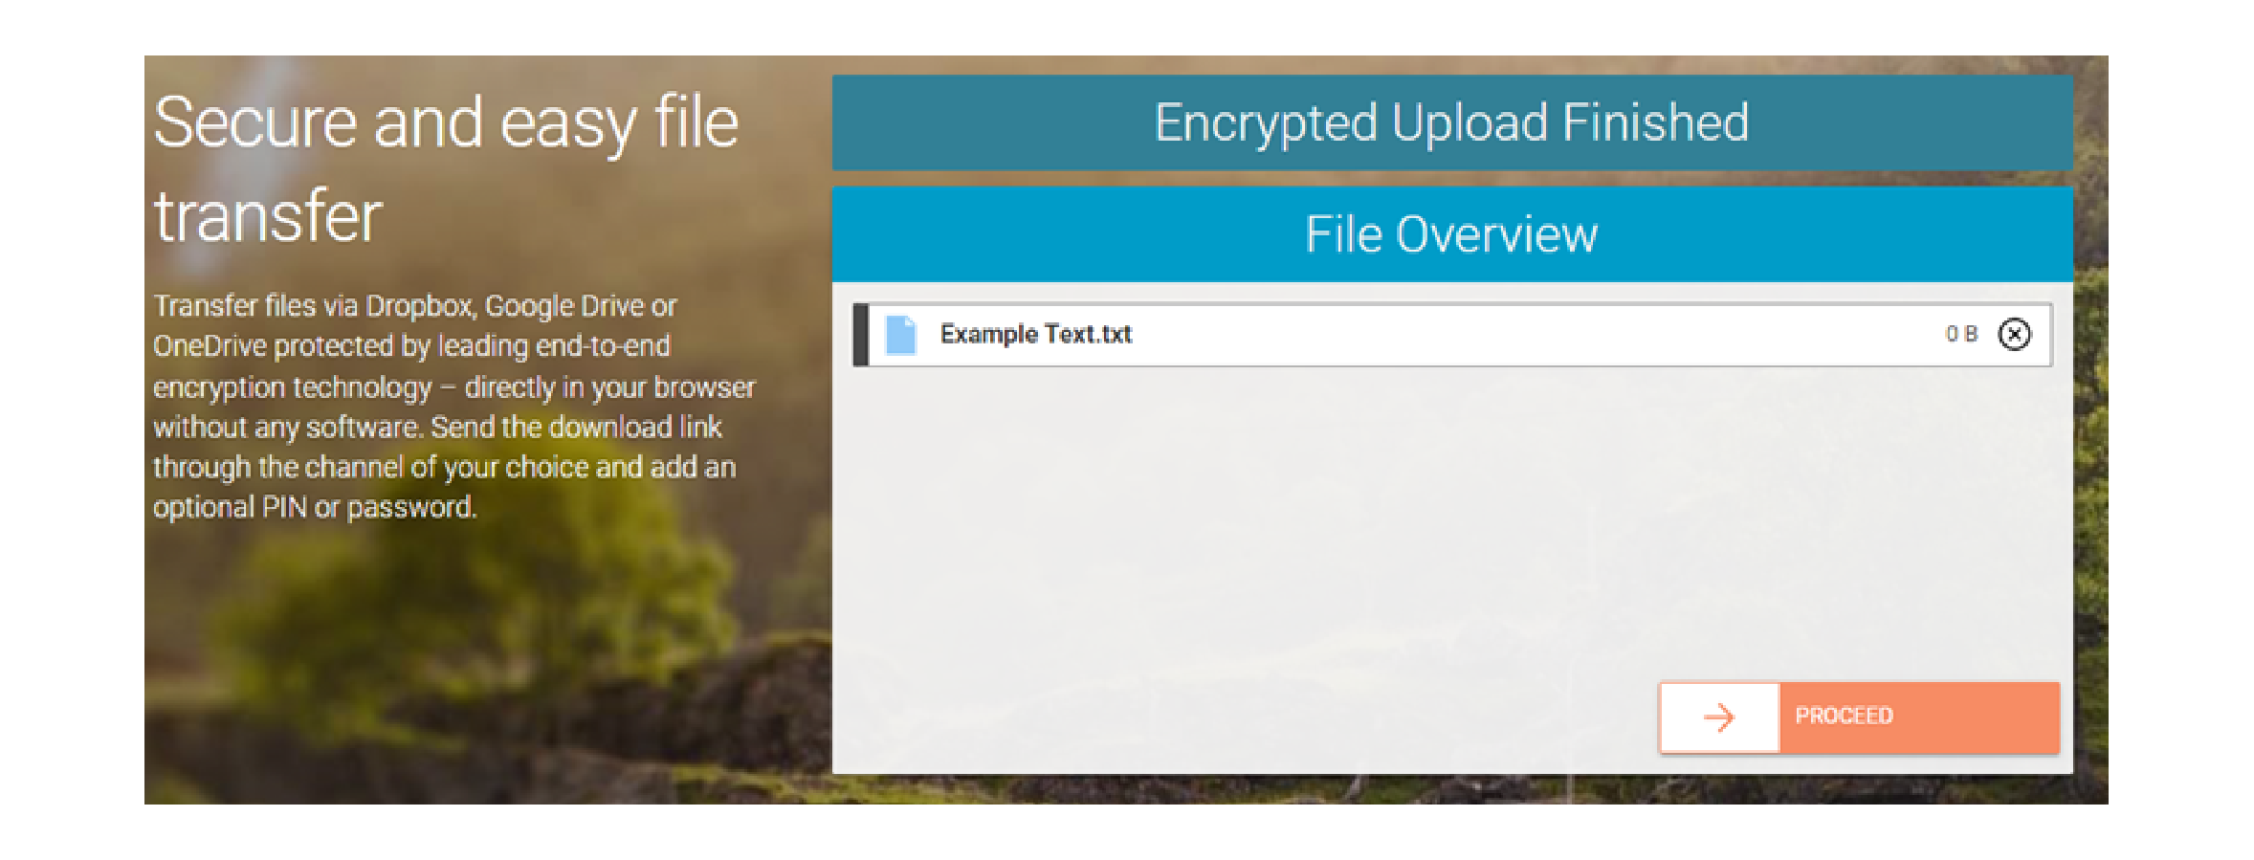The image size is (2254, 860).
Task: Click the Encrypted Upload Finished banner
Action: coord(1451,122)
